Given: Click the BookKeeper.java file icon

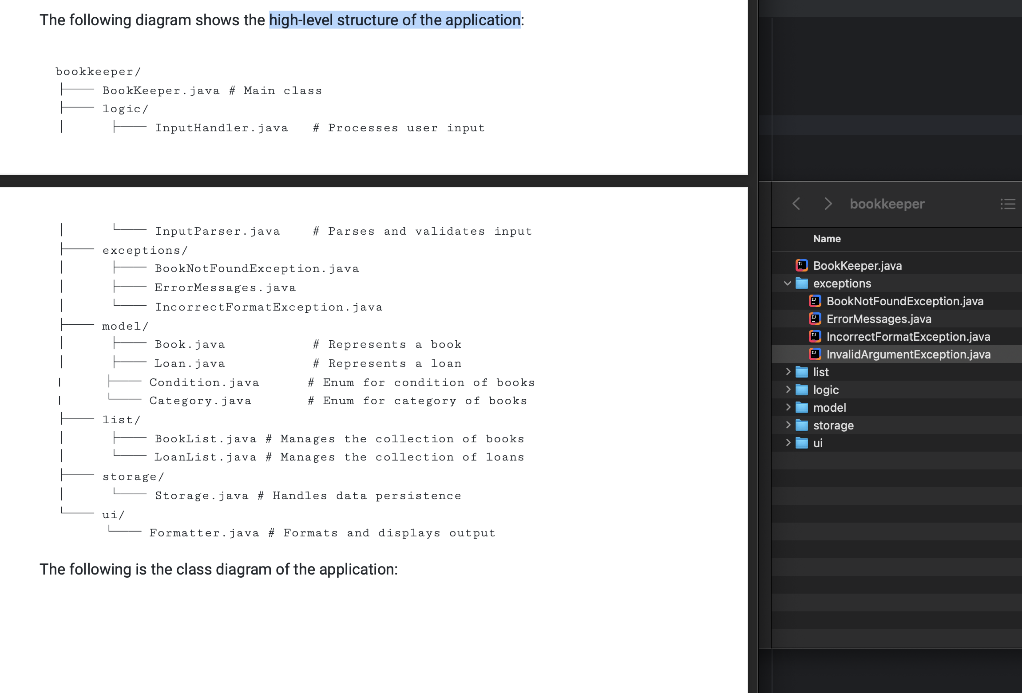Looking at the screenshot, I should 801,266.
